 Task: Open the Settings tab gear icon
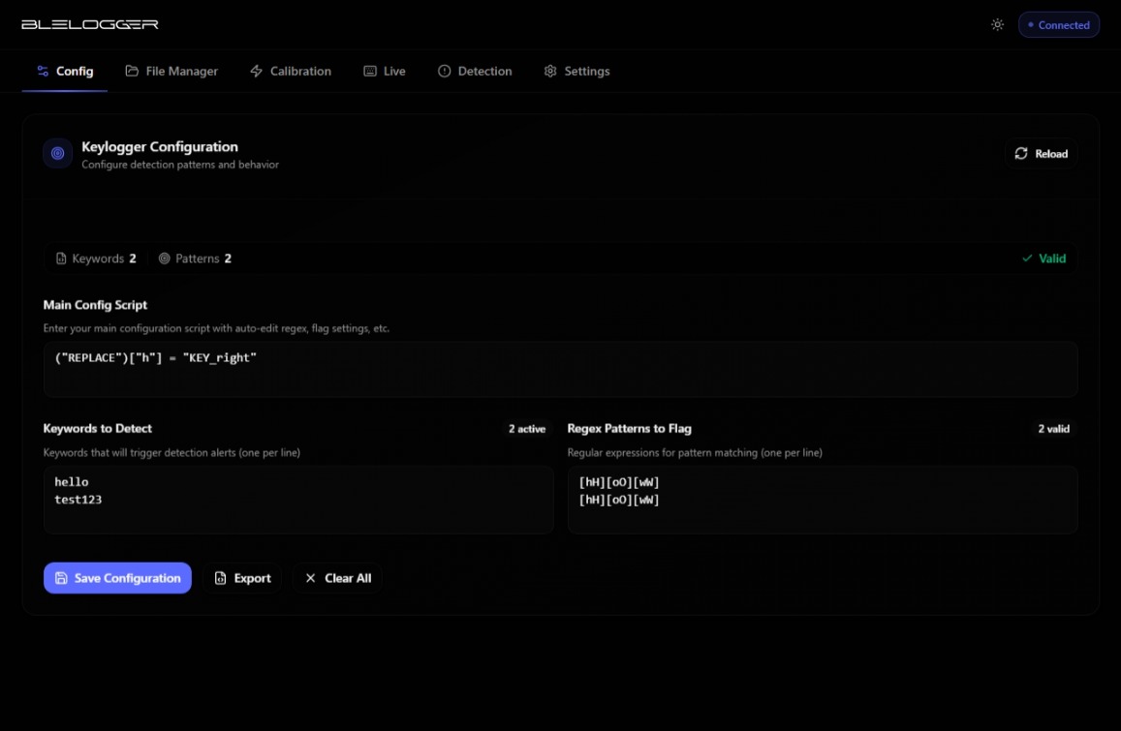point(550,72)
